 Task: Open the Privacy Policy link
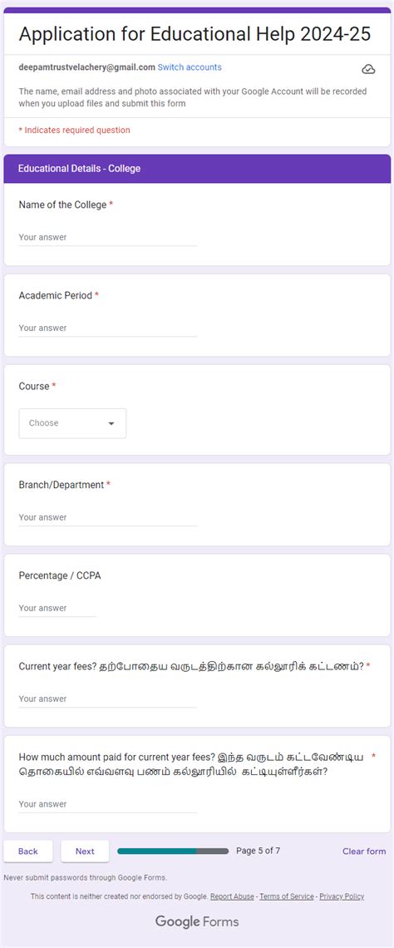(342, 896)
